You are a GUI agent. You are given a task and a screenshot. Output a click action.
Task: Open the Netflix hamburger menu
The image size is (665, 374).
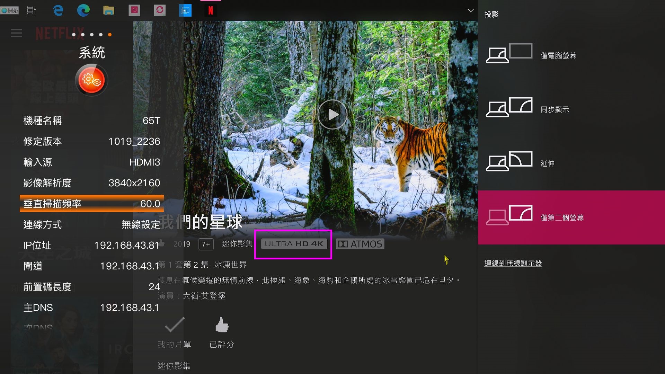tap(17, 33)
